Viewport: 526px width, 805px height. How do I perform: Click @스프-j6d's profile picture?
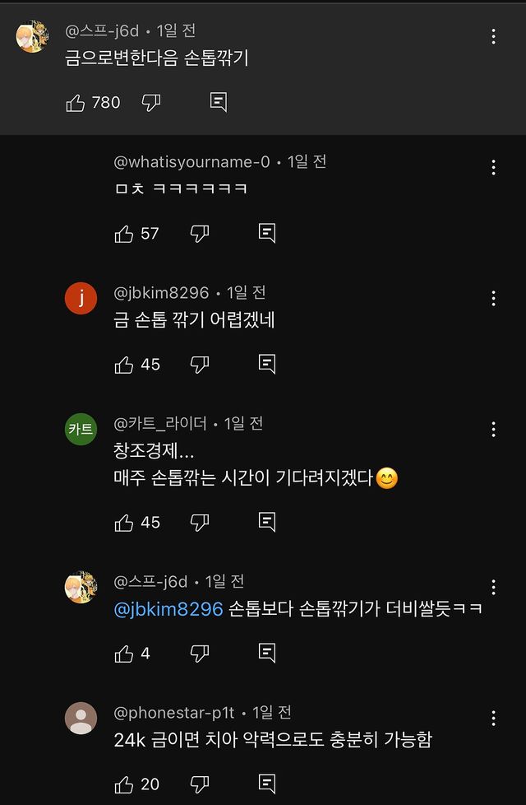(x=31, y=36)
